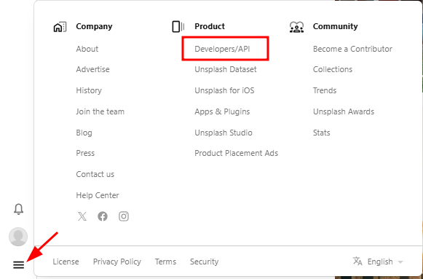The image size is (423, 279).
Task: Visit the Unsplash Instagram page
Action: pos(124,216)
